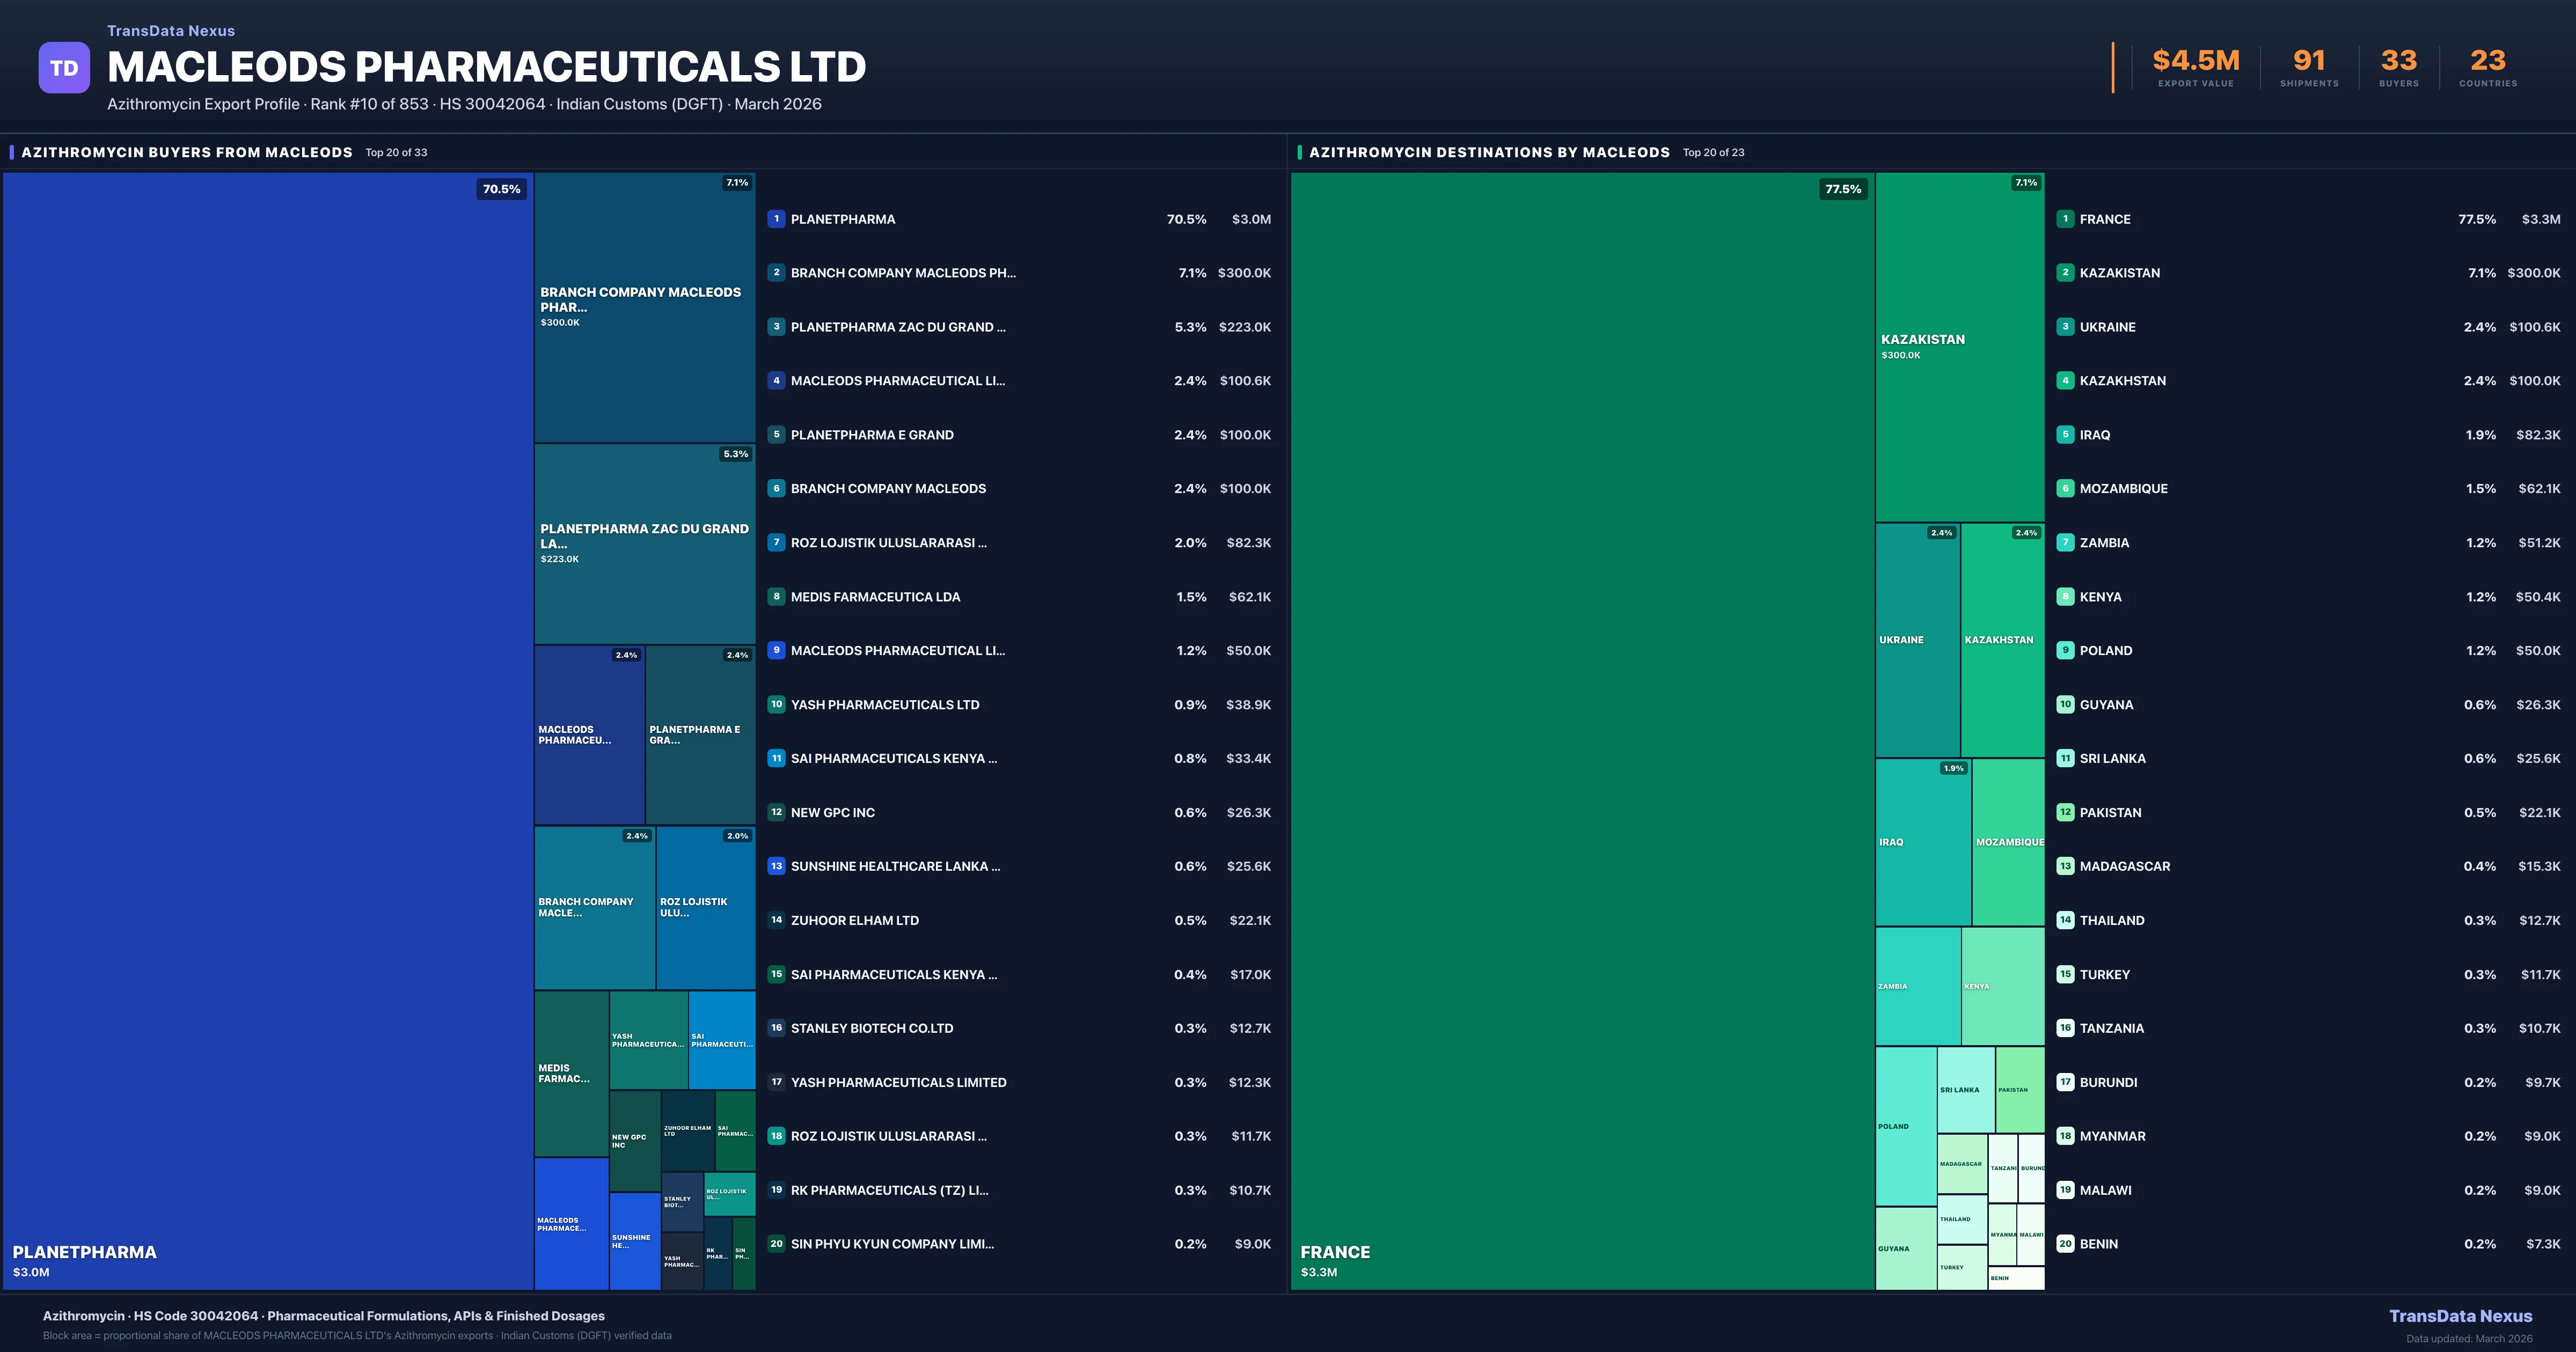Click rank badge 13 beside MADAGASCAR
The image size is (2576, 1352).
click(x=2065, y=866)
